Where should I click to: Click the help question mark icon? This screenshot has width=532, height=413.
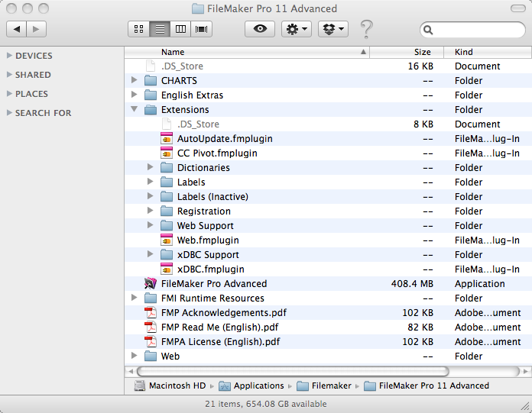click(366, 29)
